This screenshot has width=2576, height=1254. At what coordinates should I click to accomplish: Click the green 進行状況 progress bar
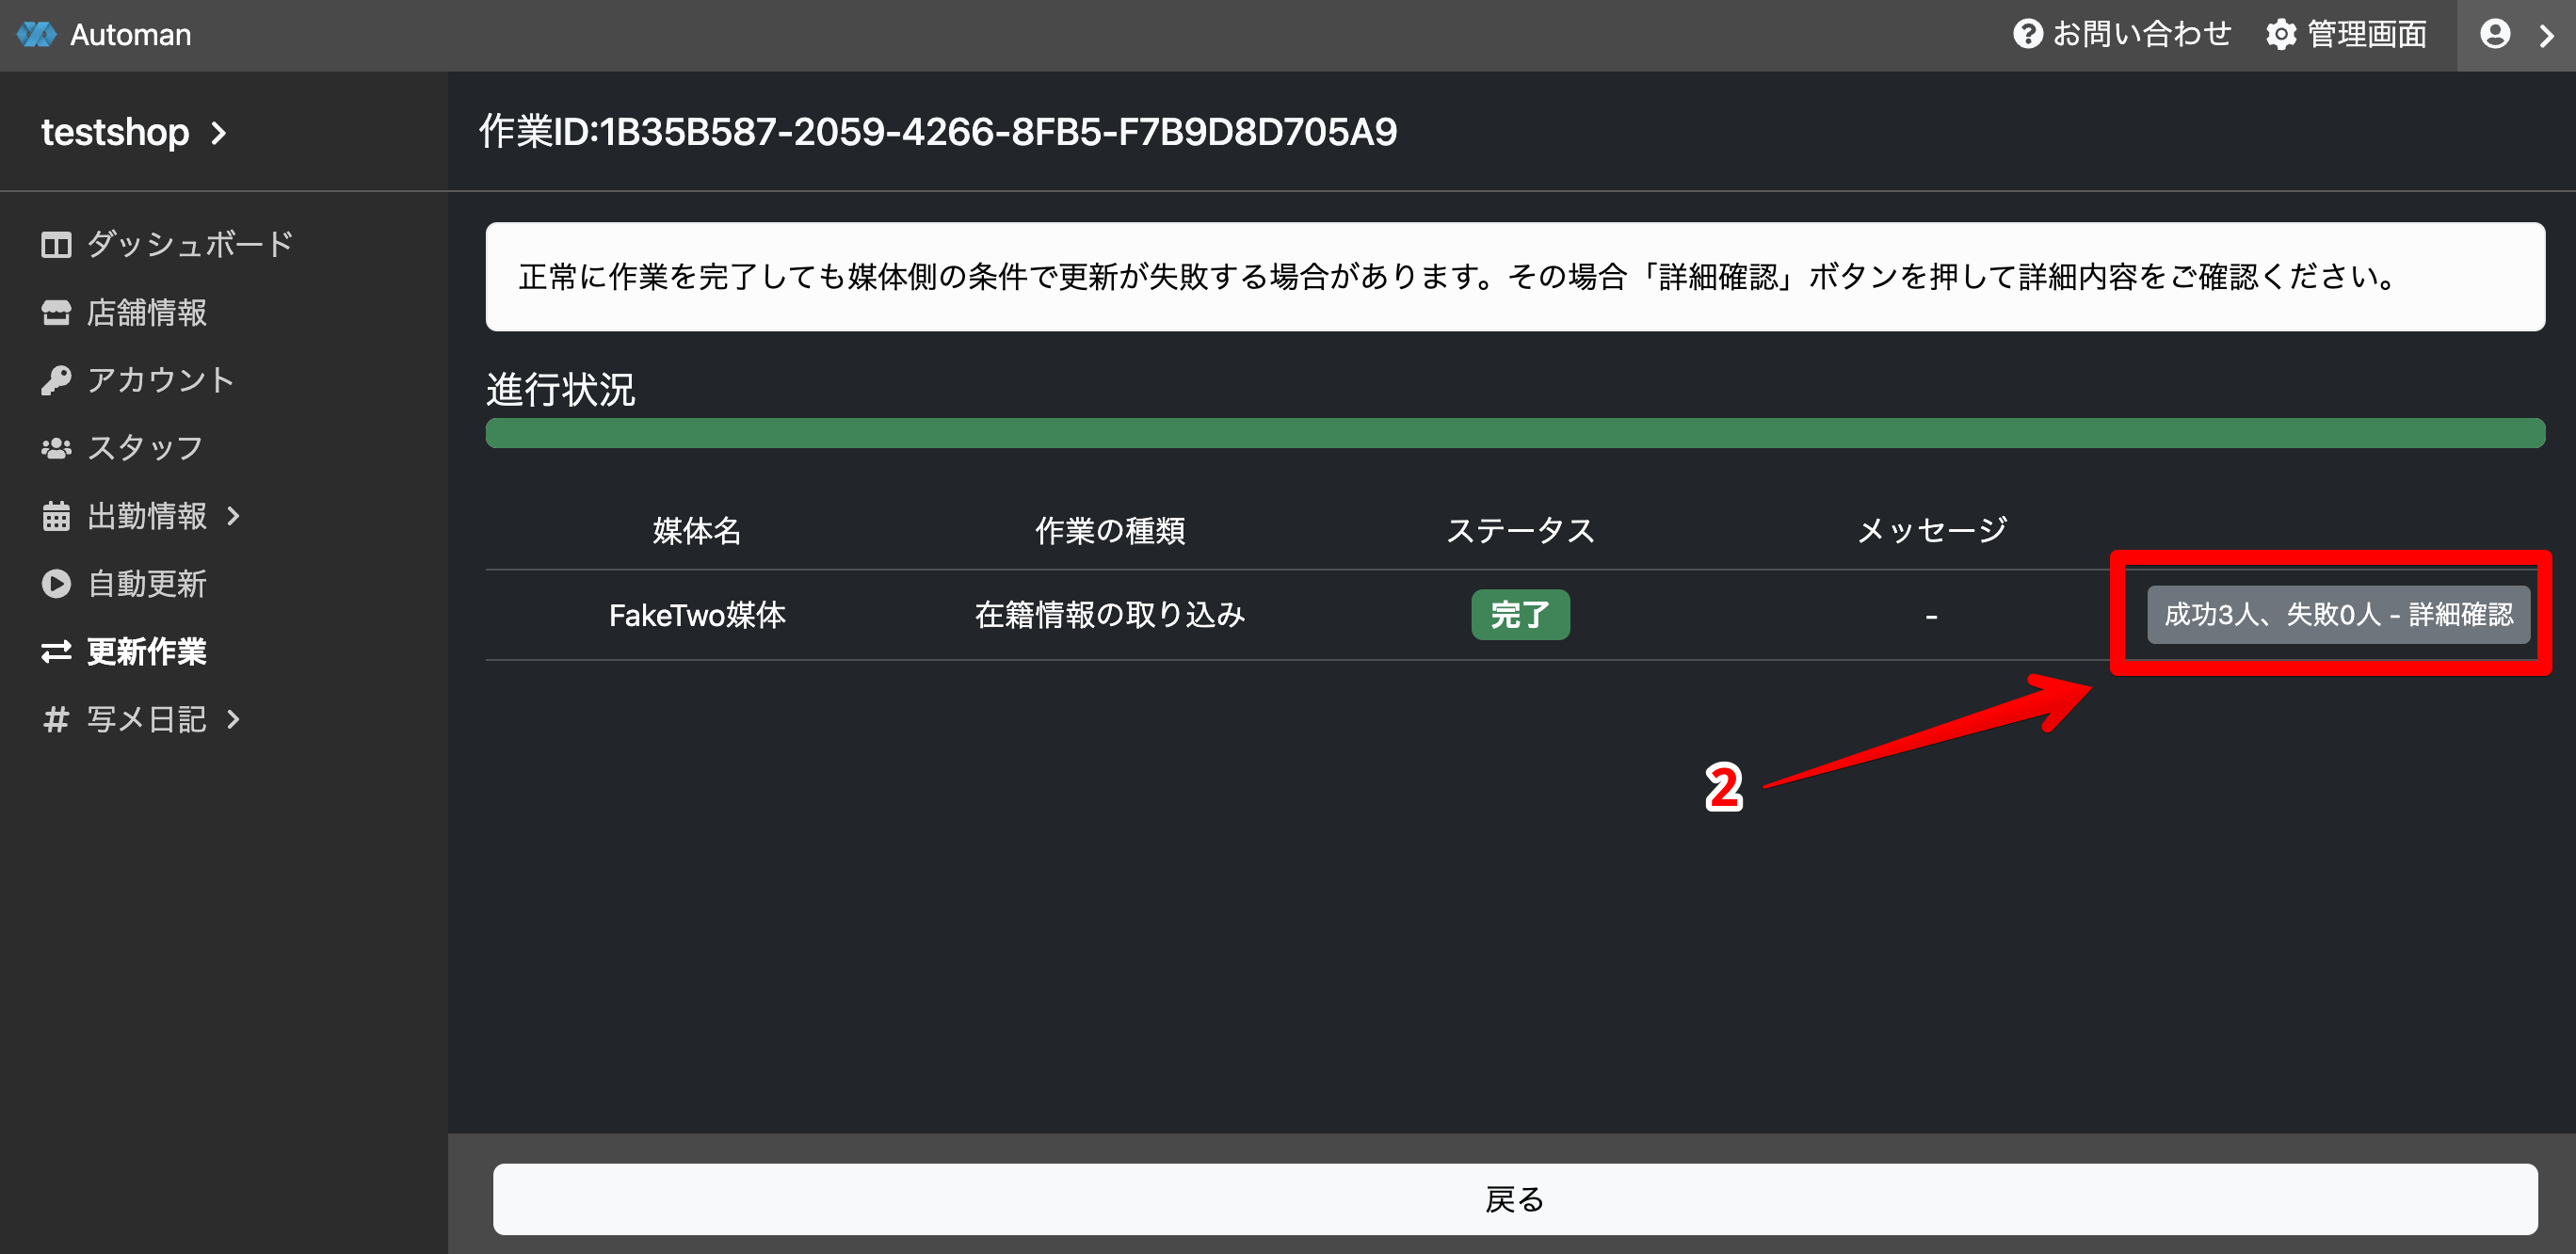point(1514,433)
